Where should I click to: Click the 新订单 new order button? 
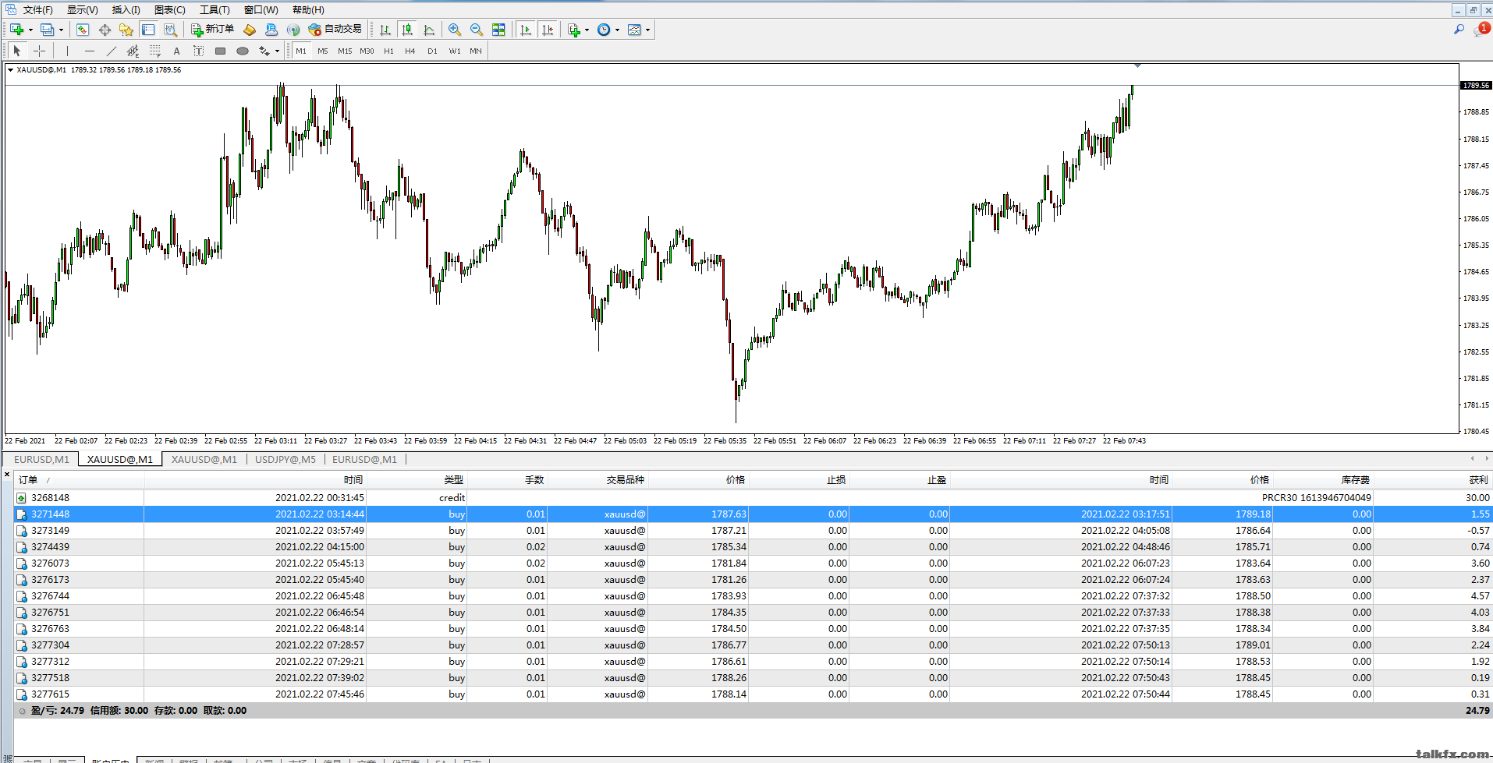coord(213,30)
